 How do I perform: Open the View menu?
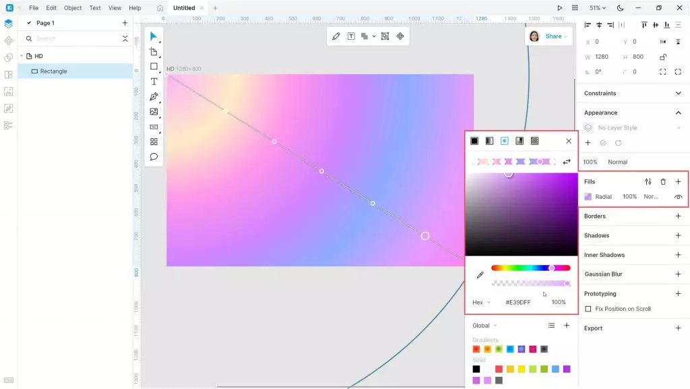(x=115, y=8)
